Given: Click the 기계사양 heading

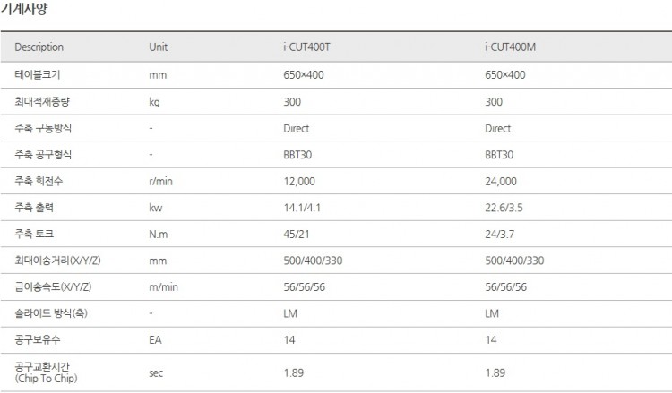Looking at the screenshot, I should coord(24,11).
